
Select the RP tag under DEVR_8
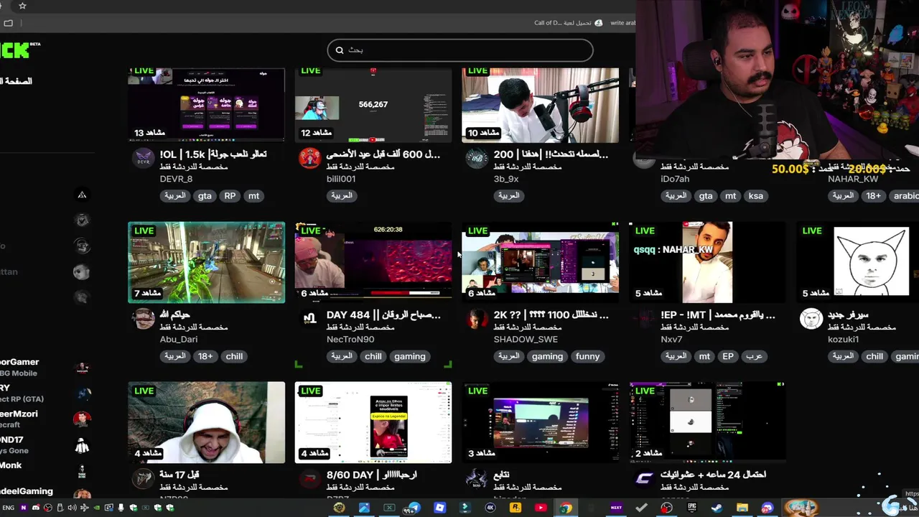230,196
